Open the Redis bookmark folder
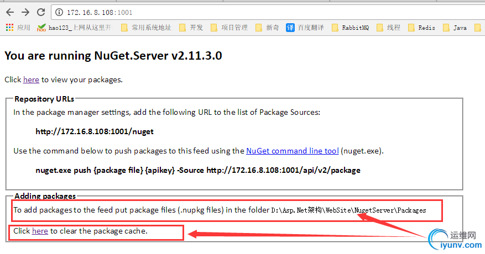 [x=421, y=28]
